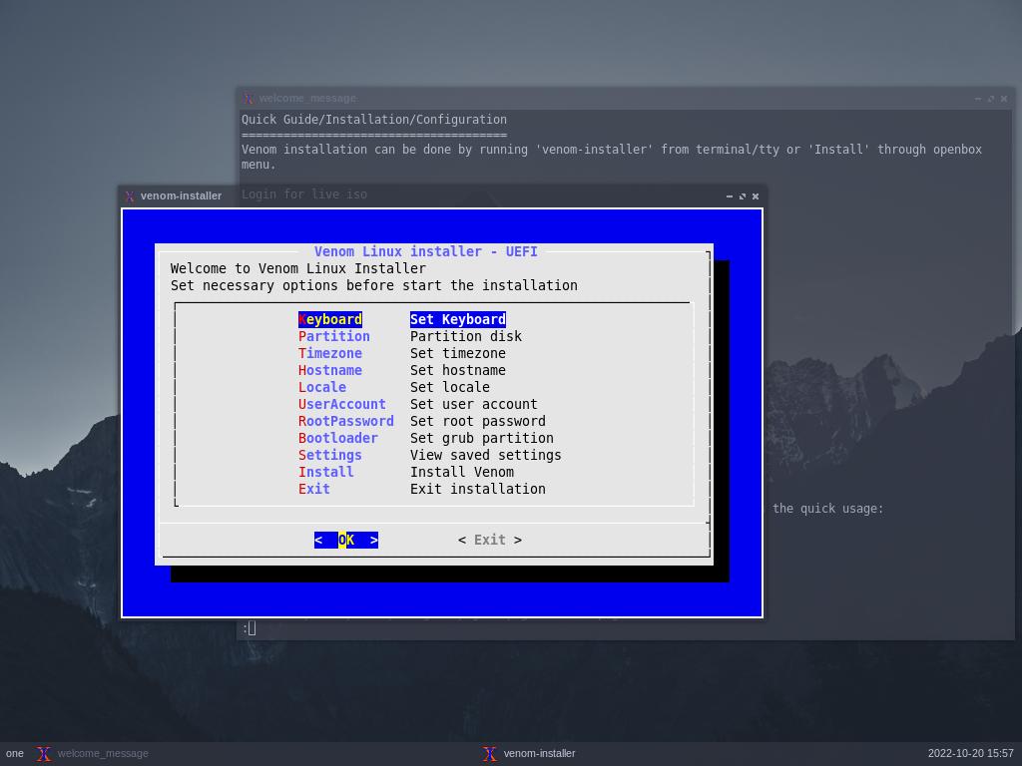
Task: Choose the Hostname option
Action: 329,370
